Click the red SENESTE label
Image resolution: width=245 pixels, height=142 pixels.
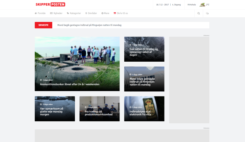(x=43, y=25)
